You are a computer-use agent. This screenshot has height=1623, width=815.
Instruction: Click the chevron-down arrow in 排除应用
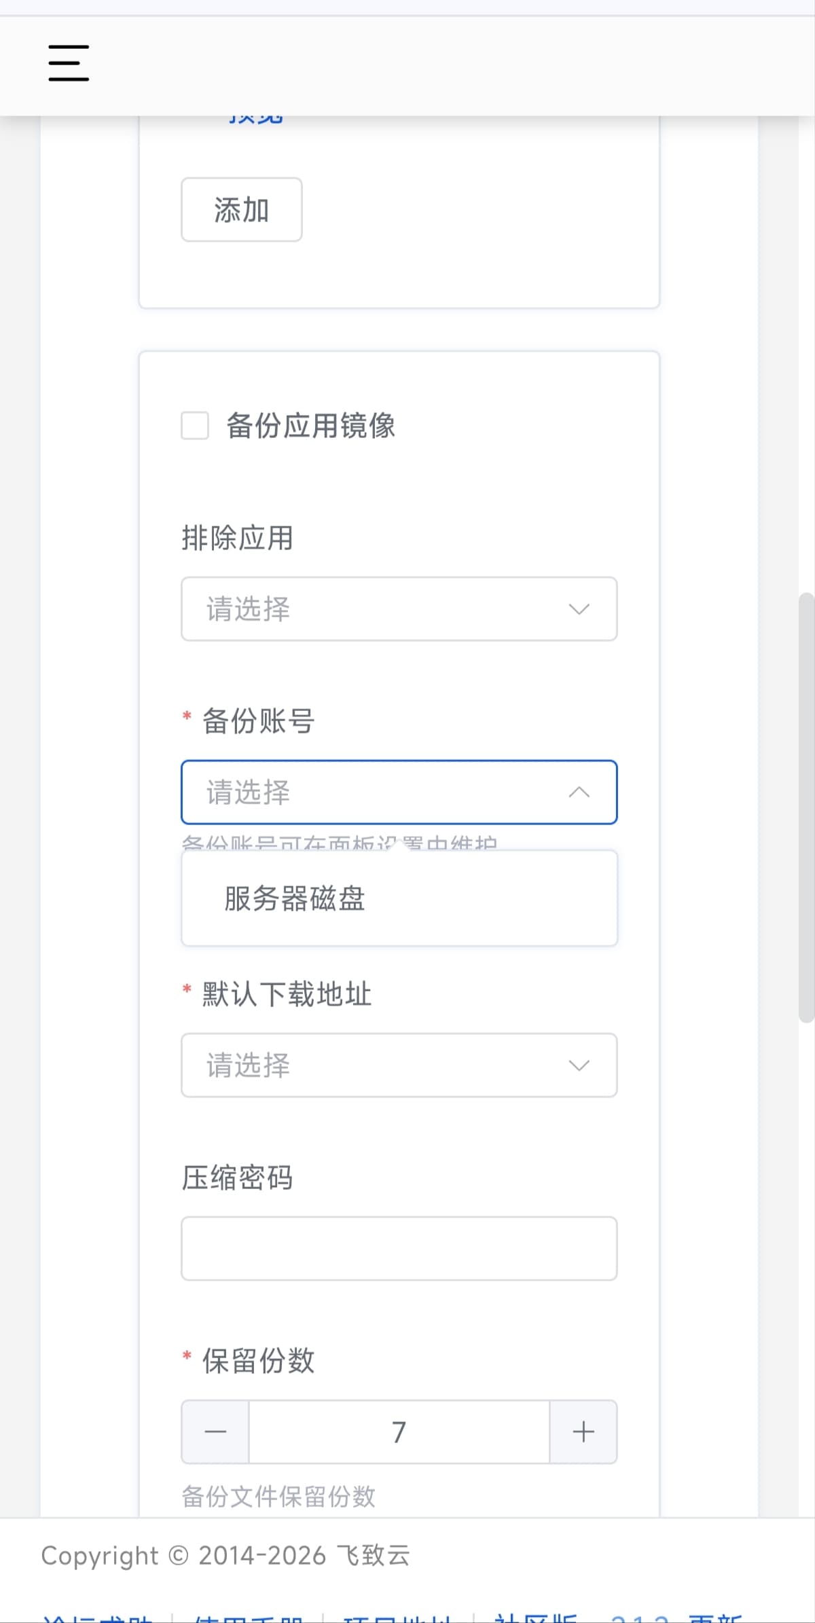(x=579, y=609)
